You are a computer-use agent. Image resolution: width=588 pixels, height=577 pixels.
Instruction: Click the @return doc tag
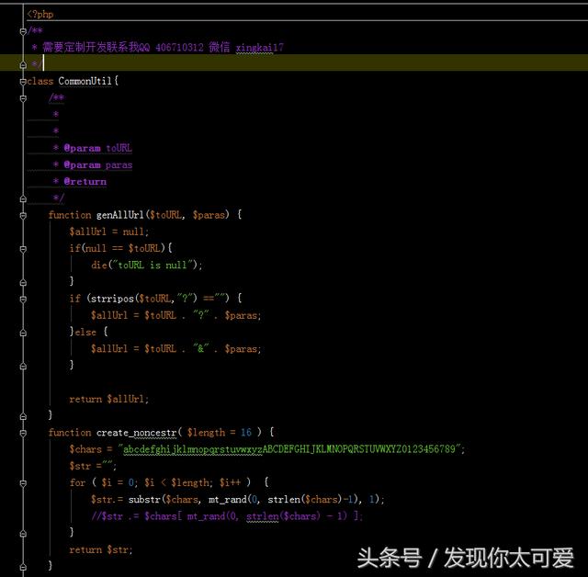click(x=85, y=181)
